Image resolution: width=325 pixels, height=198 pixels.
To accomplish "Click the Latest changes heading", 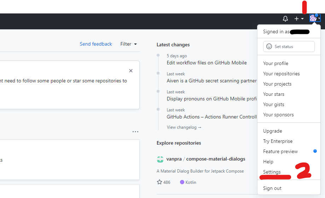I will click(173, 45).
